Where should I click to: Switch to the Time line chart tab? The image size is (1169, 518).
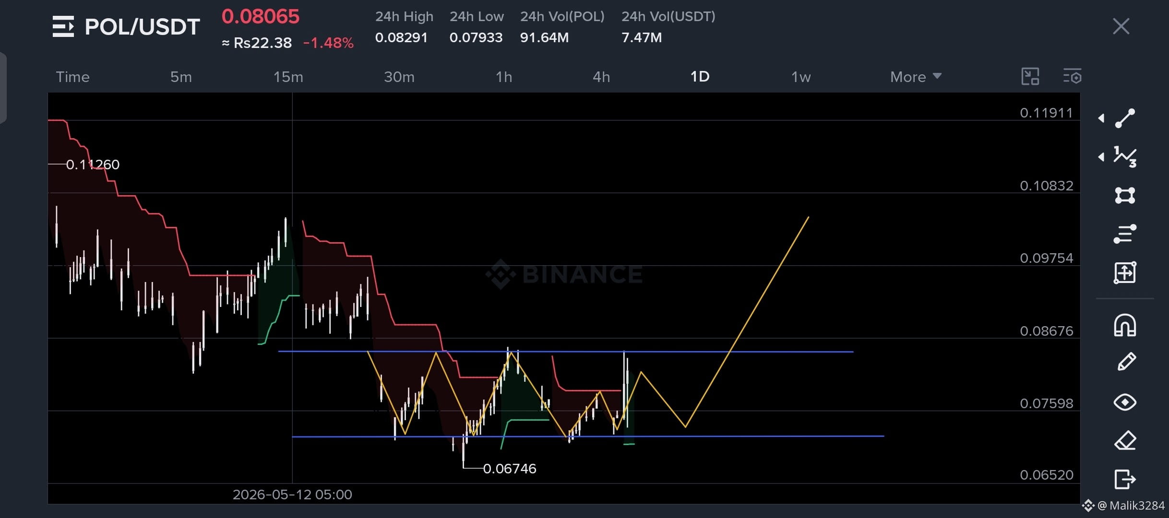tap(73, 77)
